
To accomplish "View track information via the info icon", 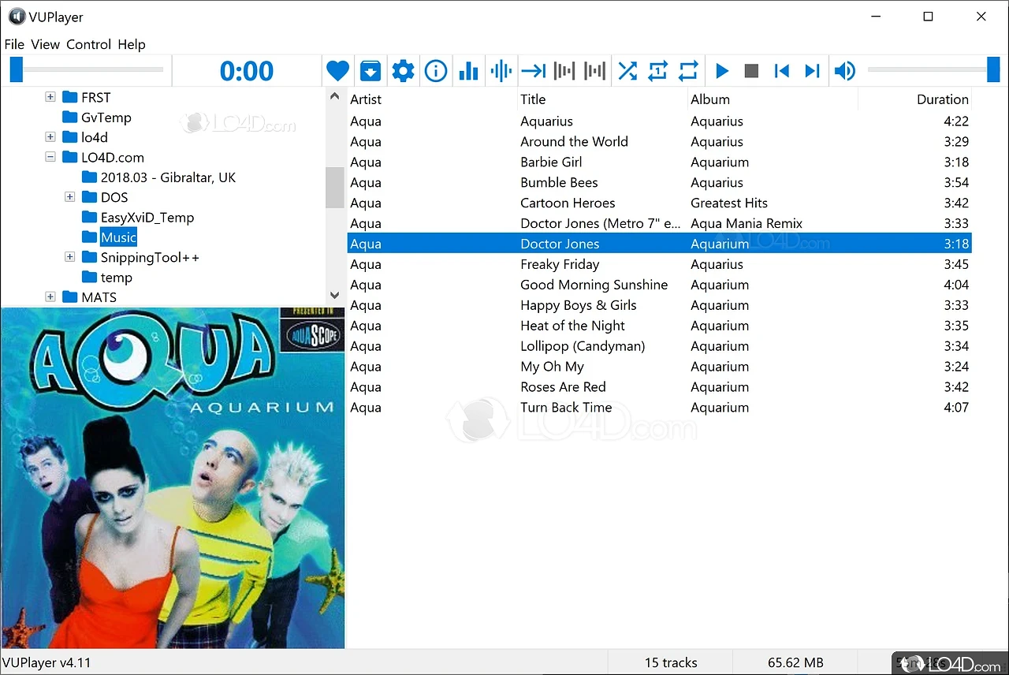I will 436,70.
